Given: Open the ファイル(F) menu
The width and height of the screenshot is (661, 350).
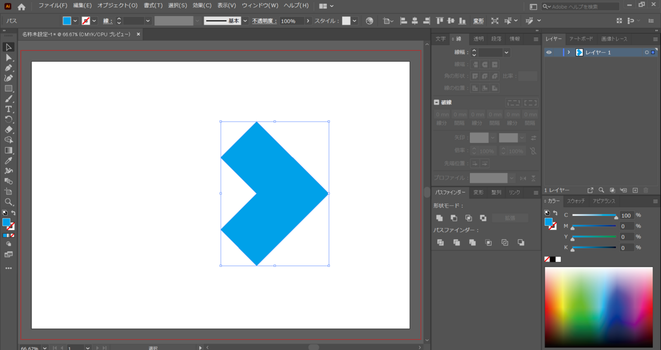Looking at the screenshot, I should 53,6.
